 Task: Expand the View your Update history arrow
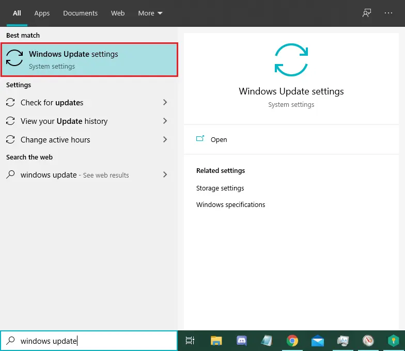click(x=165, y=121)
